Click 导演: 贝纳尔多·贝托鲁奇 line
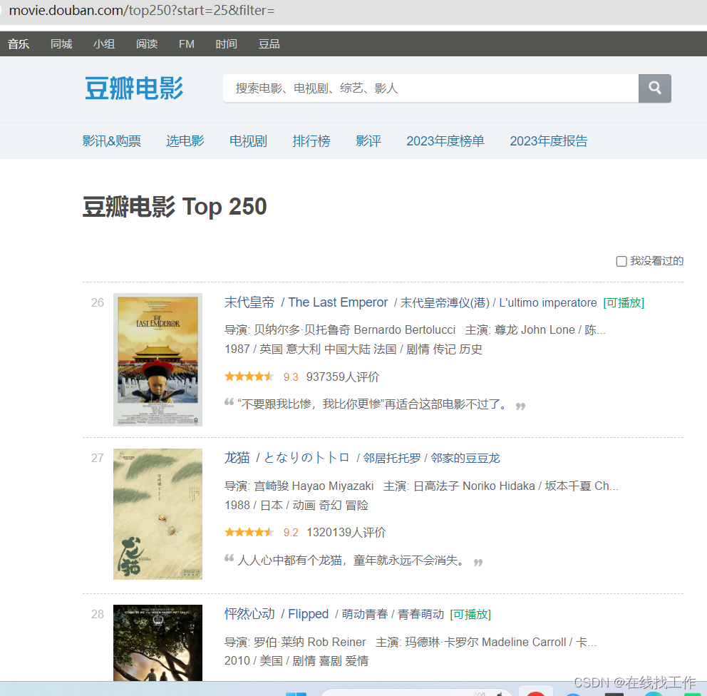 415,329
